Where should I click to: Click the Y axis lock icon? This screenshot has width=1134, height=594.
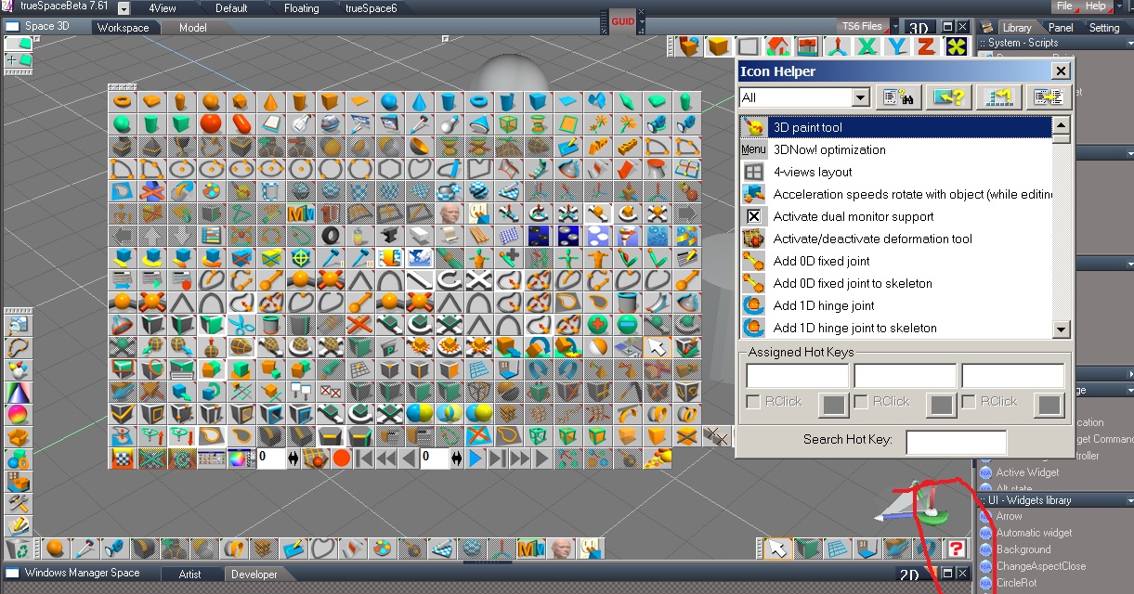click(897, 46)
